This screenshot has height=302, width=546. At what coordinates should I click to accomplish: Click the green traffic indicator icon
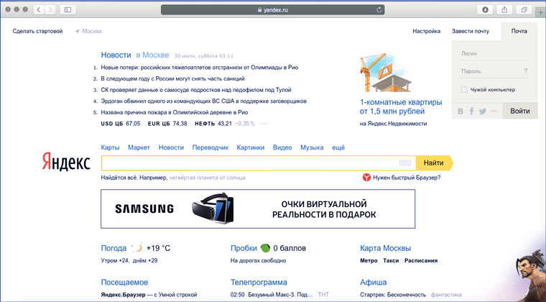(265, 248)
